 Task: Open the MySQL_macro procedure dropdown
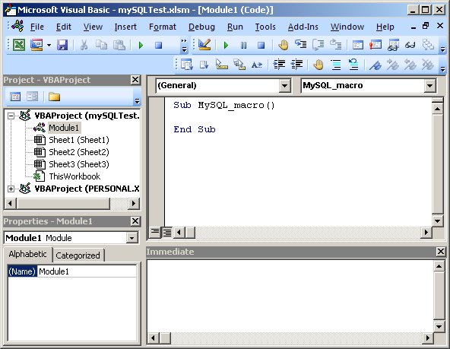(429, 85)
